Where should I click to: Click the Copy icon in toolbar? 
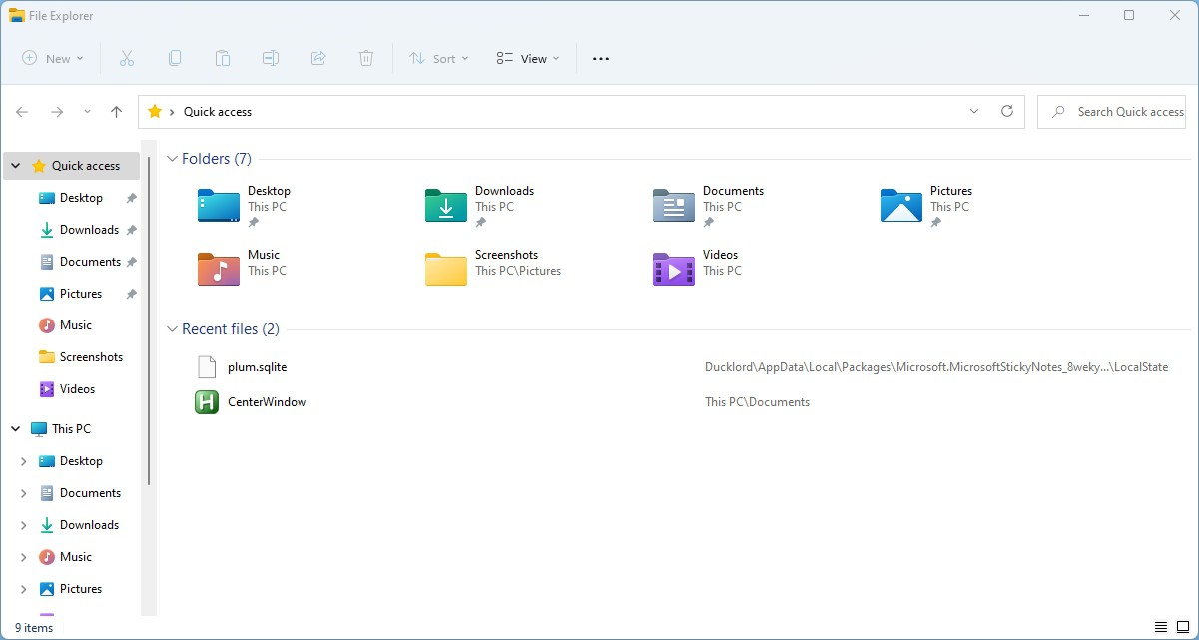pyautogui.click(x=175, y=59)
